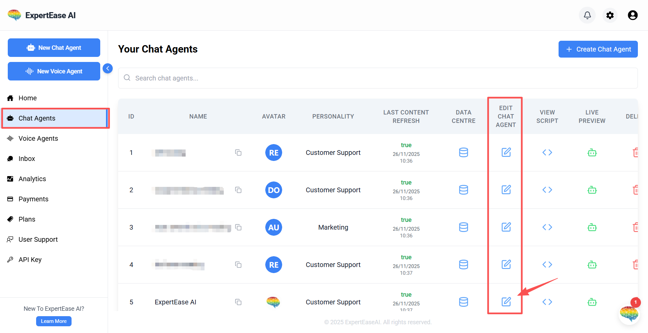Open the Analytics sidebar item
The width and height of the screenshot is (648, 333).
pyautogui.click(x=32, y=179)
